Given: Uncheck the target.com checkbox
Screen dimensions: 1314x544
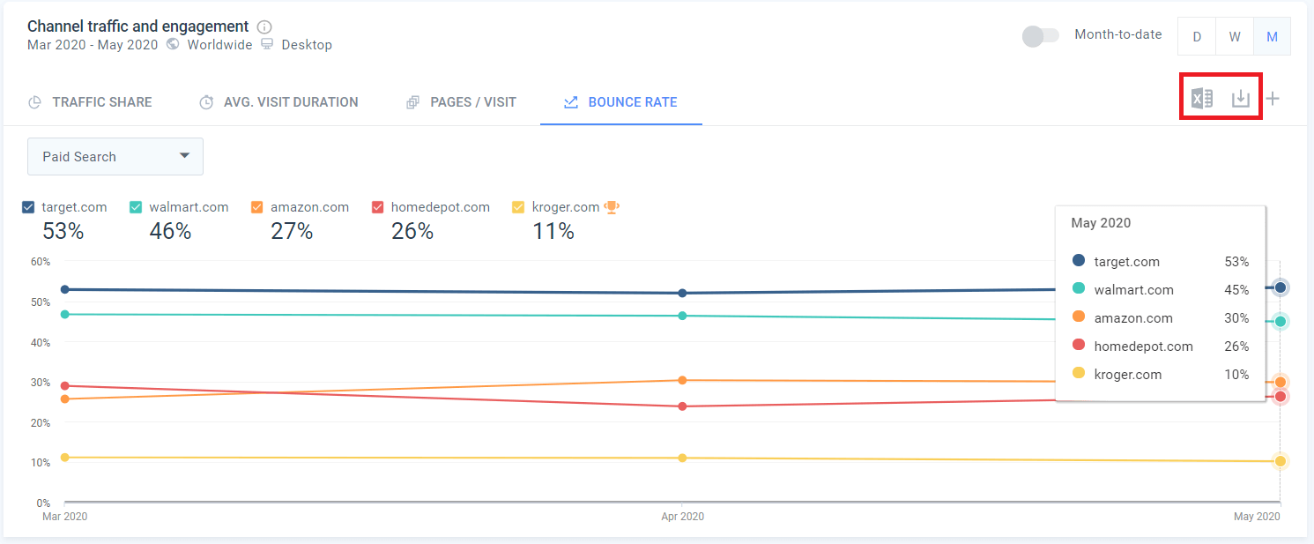Looking at the screenshot, I should click(x=28, y=207).
